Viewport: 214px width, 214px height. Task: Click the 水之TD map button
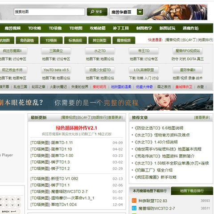(100, 51)
